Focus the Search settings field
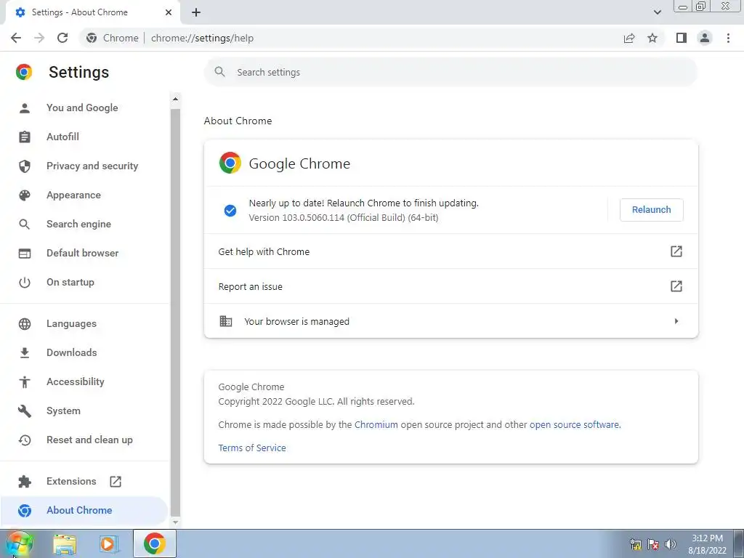The width and height of the screenshot is (744, 558). click(x=450, y=72)
